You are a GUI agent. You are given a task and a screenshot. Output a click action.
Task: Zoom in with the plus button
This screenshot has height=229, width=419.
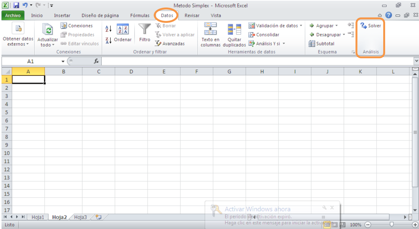pos(415,225)
